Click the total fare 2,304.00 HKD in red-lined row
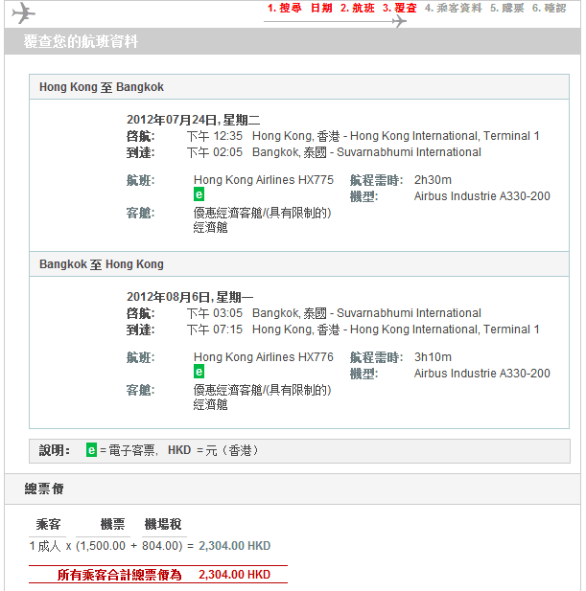 click(234, 576)
